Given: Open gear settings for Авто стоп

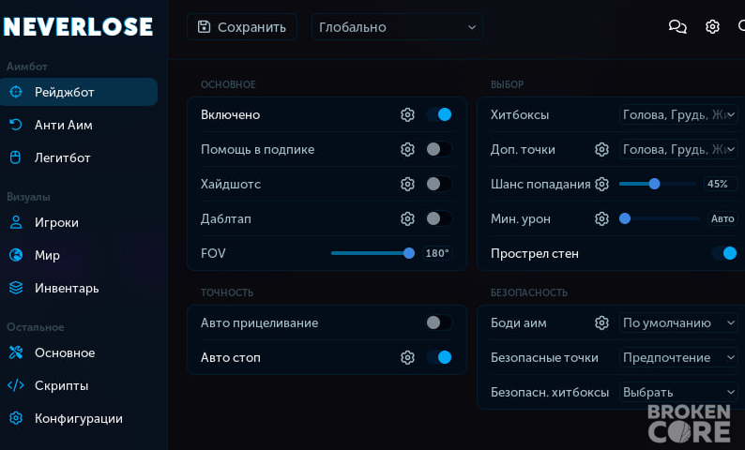Looking at the screenshot, I should pos(407,357).
